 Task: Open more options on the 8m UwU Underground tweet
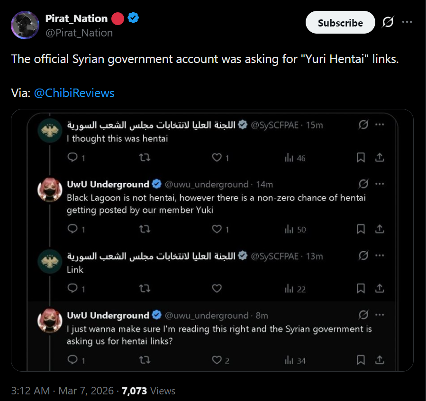380,315
